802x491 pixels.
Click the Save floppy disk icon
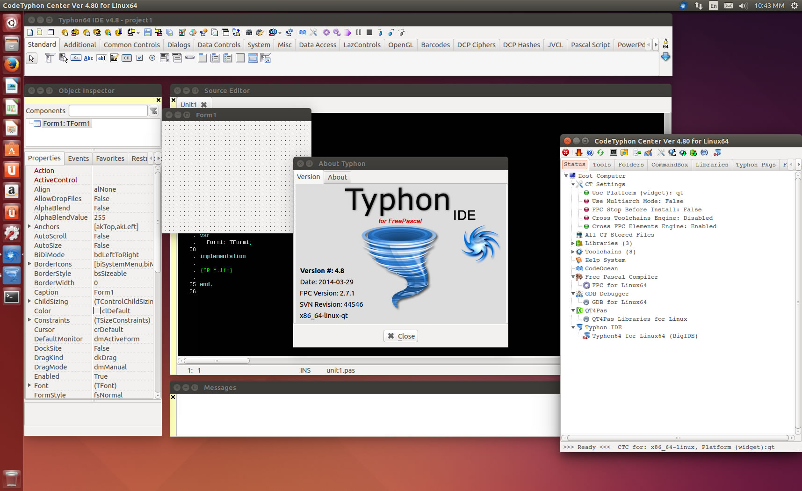147,32
